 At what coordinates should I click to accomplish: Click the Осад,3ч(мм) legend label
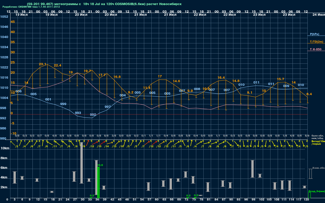[x=317, y=191]
